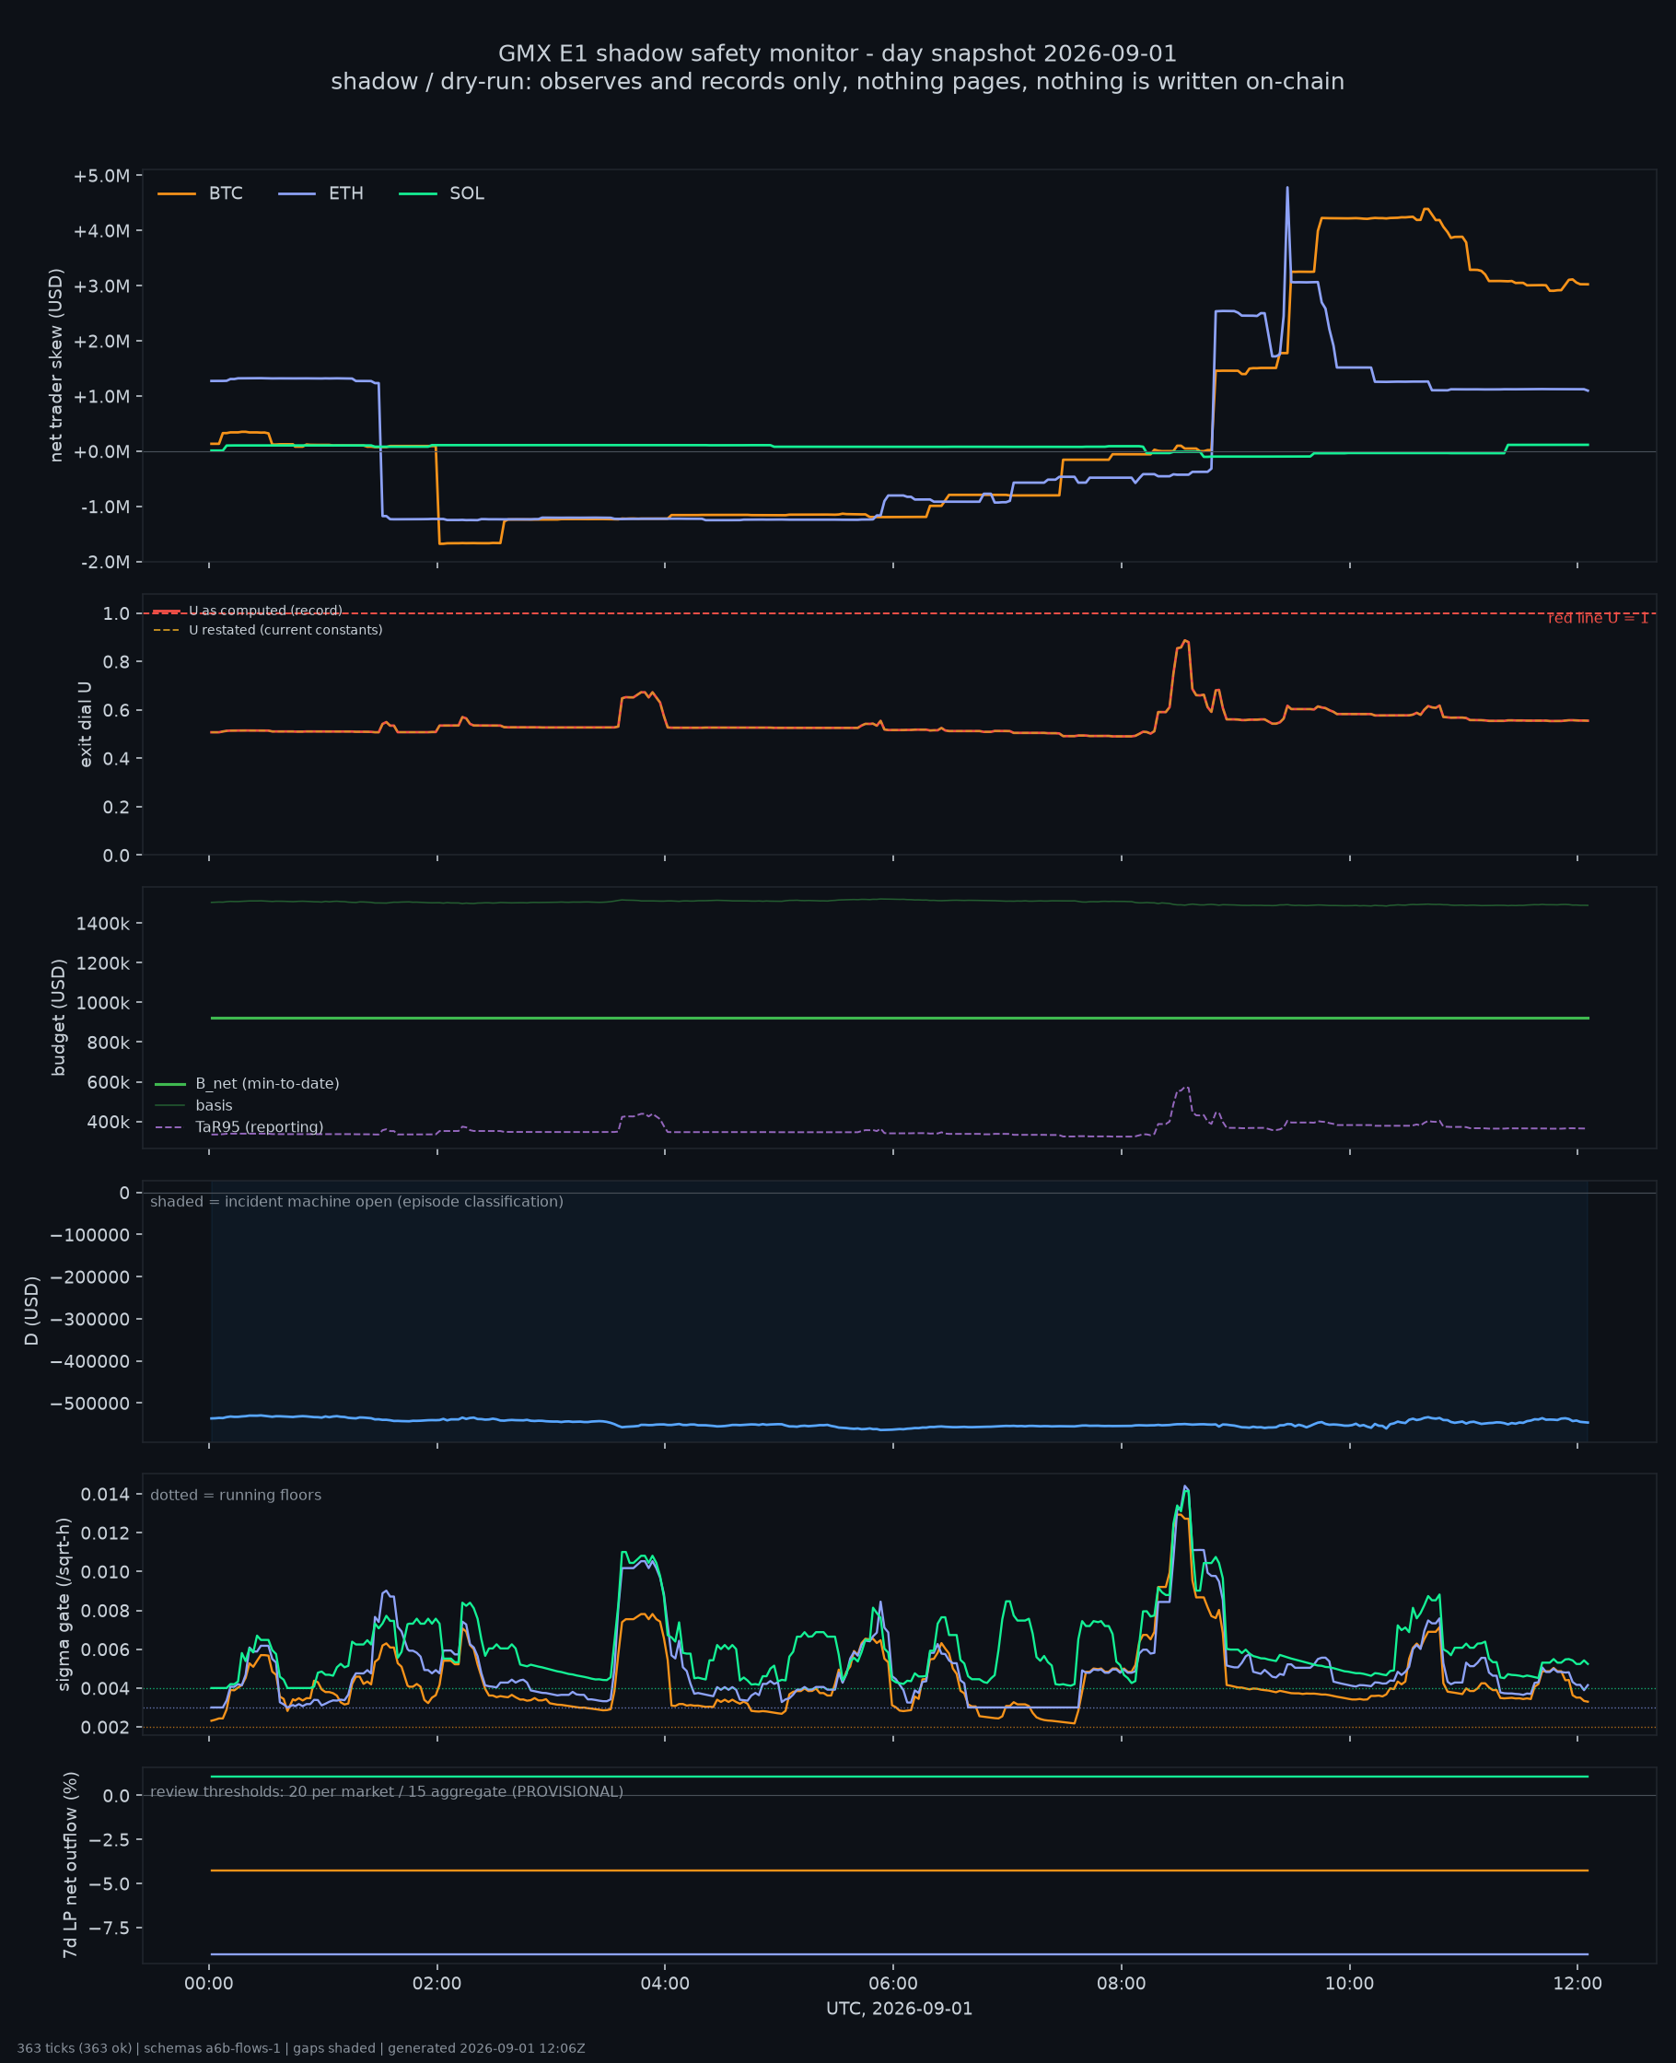The width and height of the screenshot is (1676, 2063).
Task: Click the −7.5 outflow tick label
Action: point(108,1928)
